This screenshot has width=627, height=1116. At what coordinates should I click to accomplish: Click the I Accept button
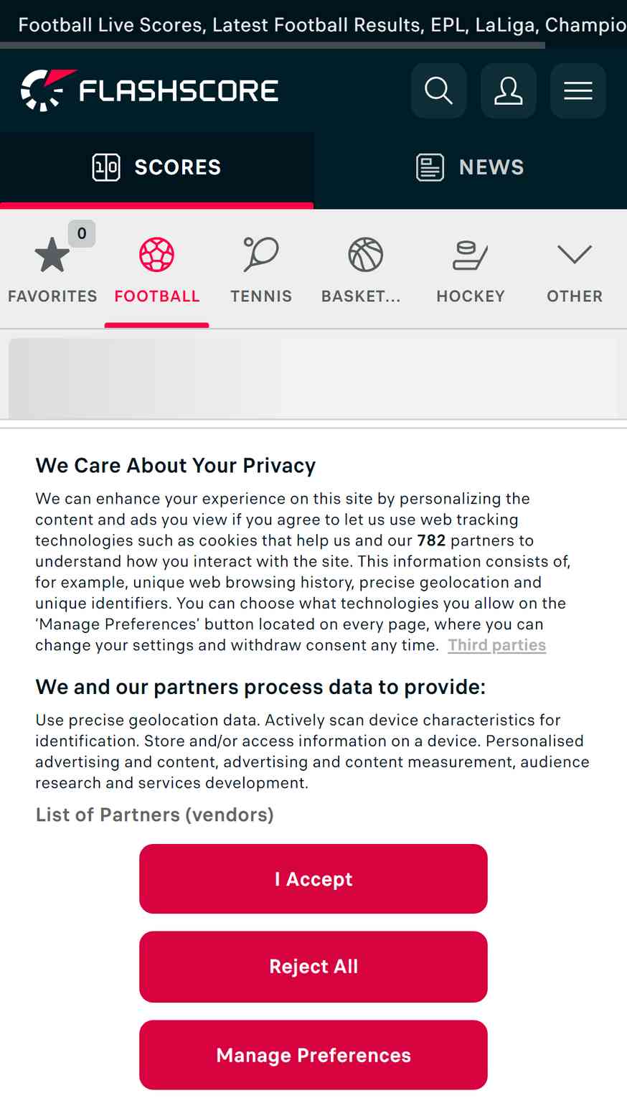point(313,879)
